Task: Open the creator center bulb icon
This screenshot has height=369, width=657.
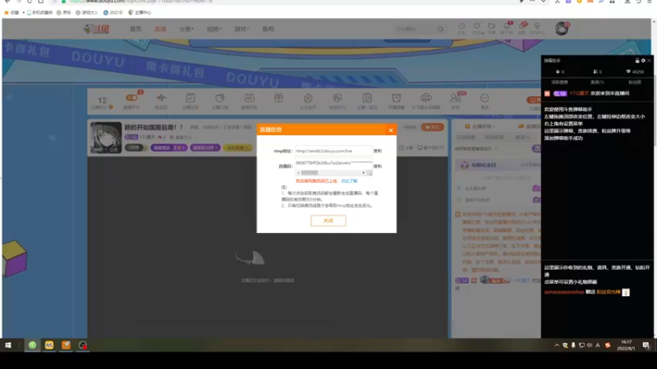Action: [x=537, y=26]
